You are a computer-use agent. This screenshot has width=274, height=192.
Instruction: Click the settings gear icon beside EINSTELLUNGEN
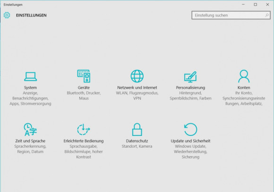pos(7,15)
